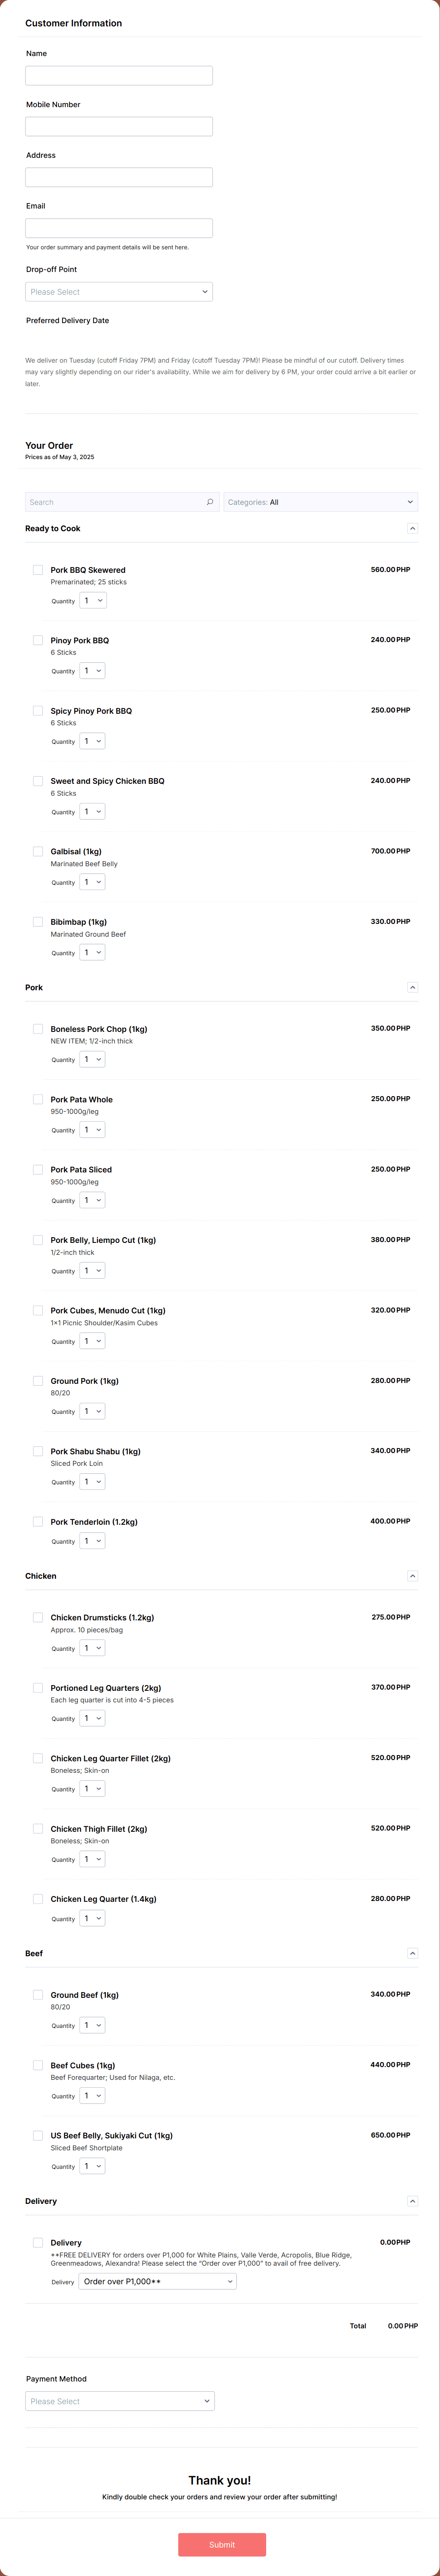The width and height of the screenshot is (440, 2576).
Task: Collapse the Ready to Cook section
Action: coord(412,528)
